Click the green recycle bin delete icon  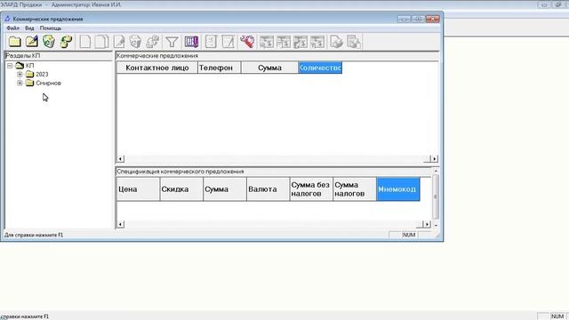point(49,42)
